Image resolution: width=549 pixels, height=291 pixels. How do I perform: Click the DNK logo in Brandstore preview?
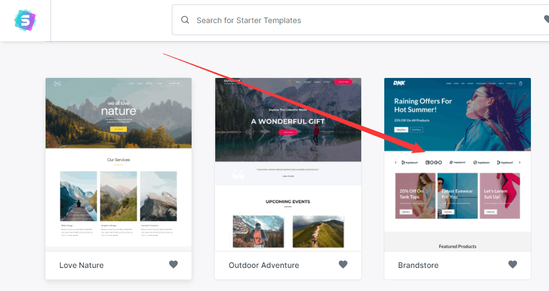(x=399, y=83)
